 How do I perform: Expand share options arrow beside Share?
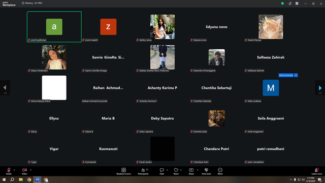click(198, 170)
